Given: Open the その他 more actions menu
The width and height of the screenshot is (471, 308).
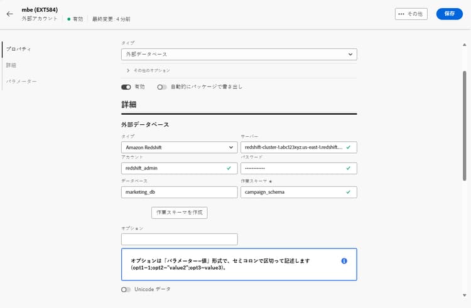Looking at the screenshot, I should [411, 14].
